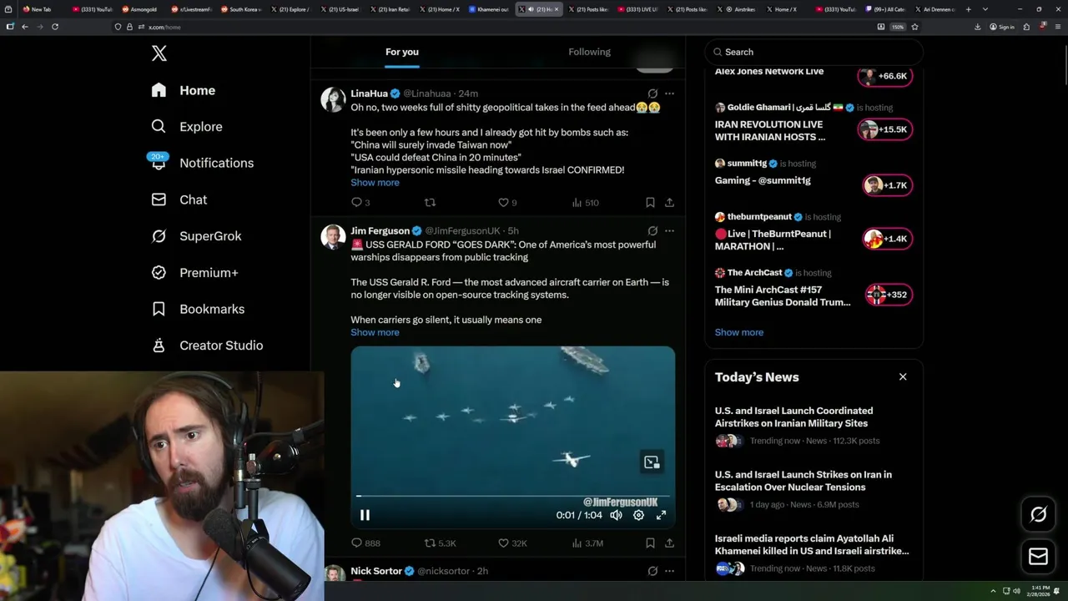Image resolution: width=1068 pixels, height=601 pixels.
Task: Open Grok action on LinaHua's post
Action: tap(652, 93)
